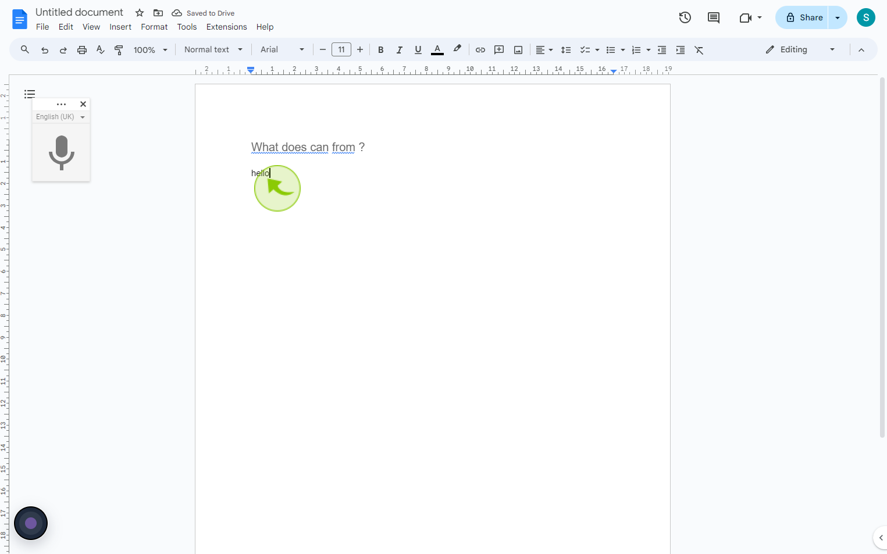Screen dimensions: 887x554
Task: Open the Docs home icon
Action: coord(20,19)
